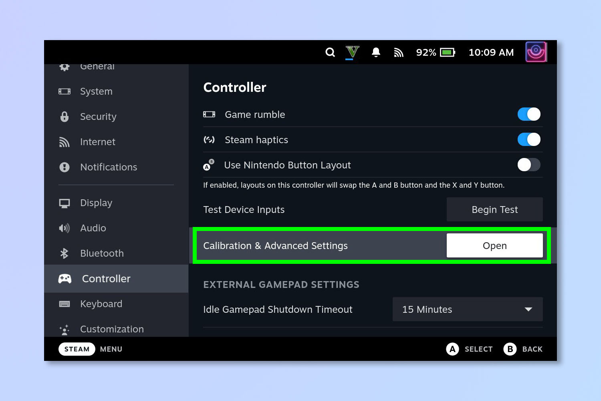This screenshot has height=401, width=601.
Task: Go to Bluetooth settings label
Action: 102,253
